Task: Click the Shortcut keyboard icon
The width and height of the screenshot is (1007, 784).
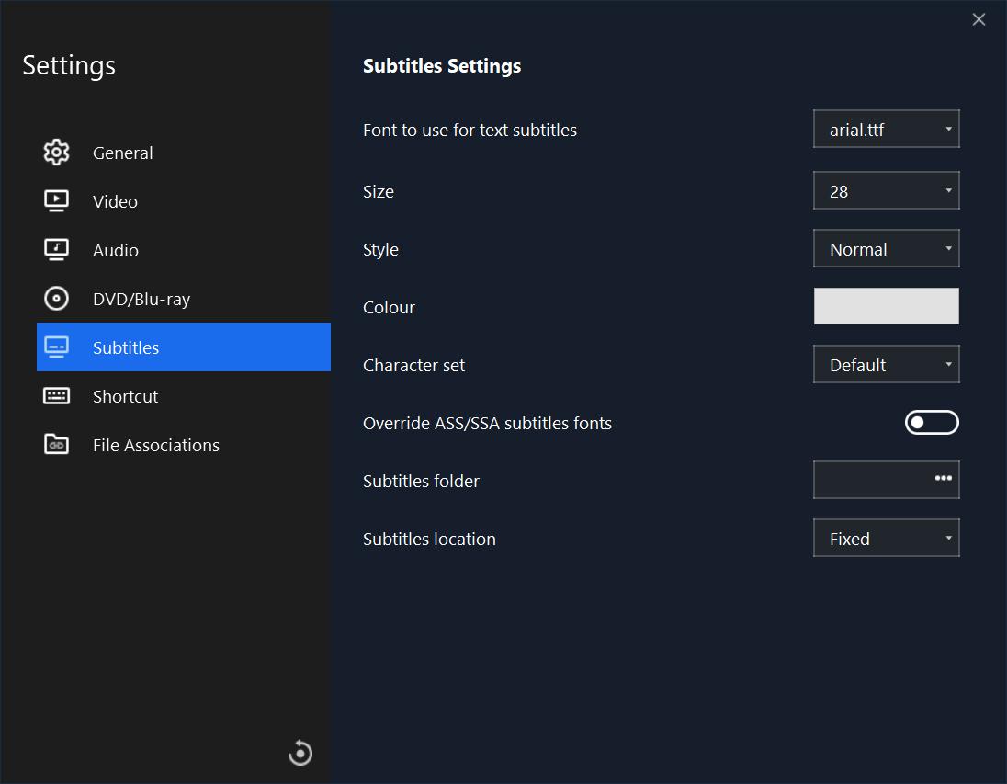Action: coord(57,396)
